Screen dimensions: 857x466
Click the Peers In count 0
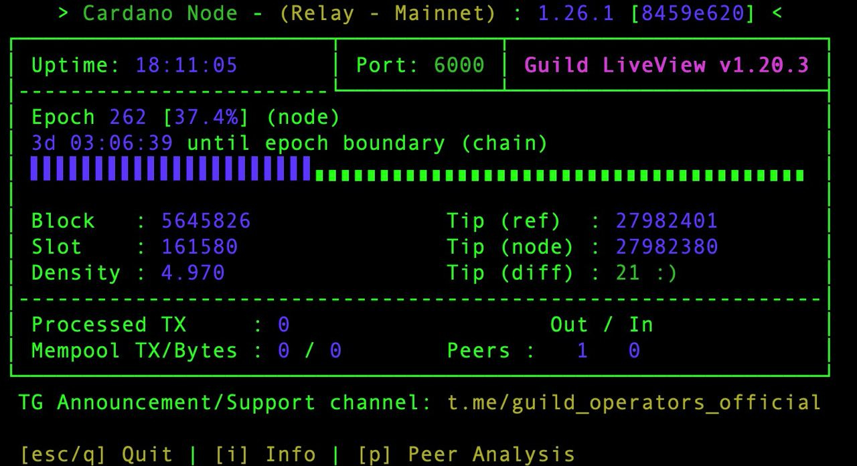coord(634,351)
